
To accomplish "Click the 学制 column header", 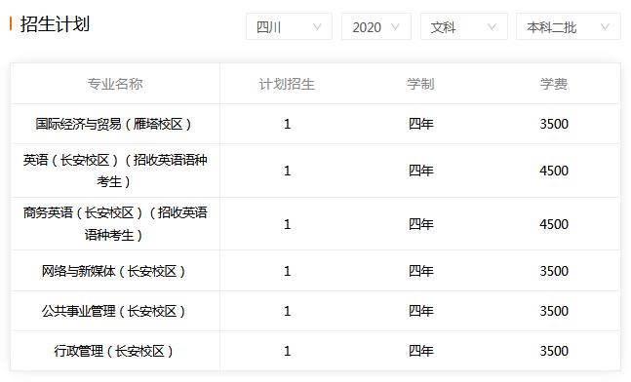I will (x=420, y=84).
